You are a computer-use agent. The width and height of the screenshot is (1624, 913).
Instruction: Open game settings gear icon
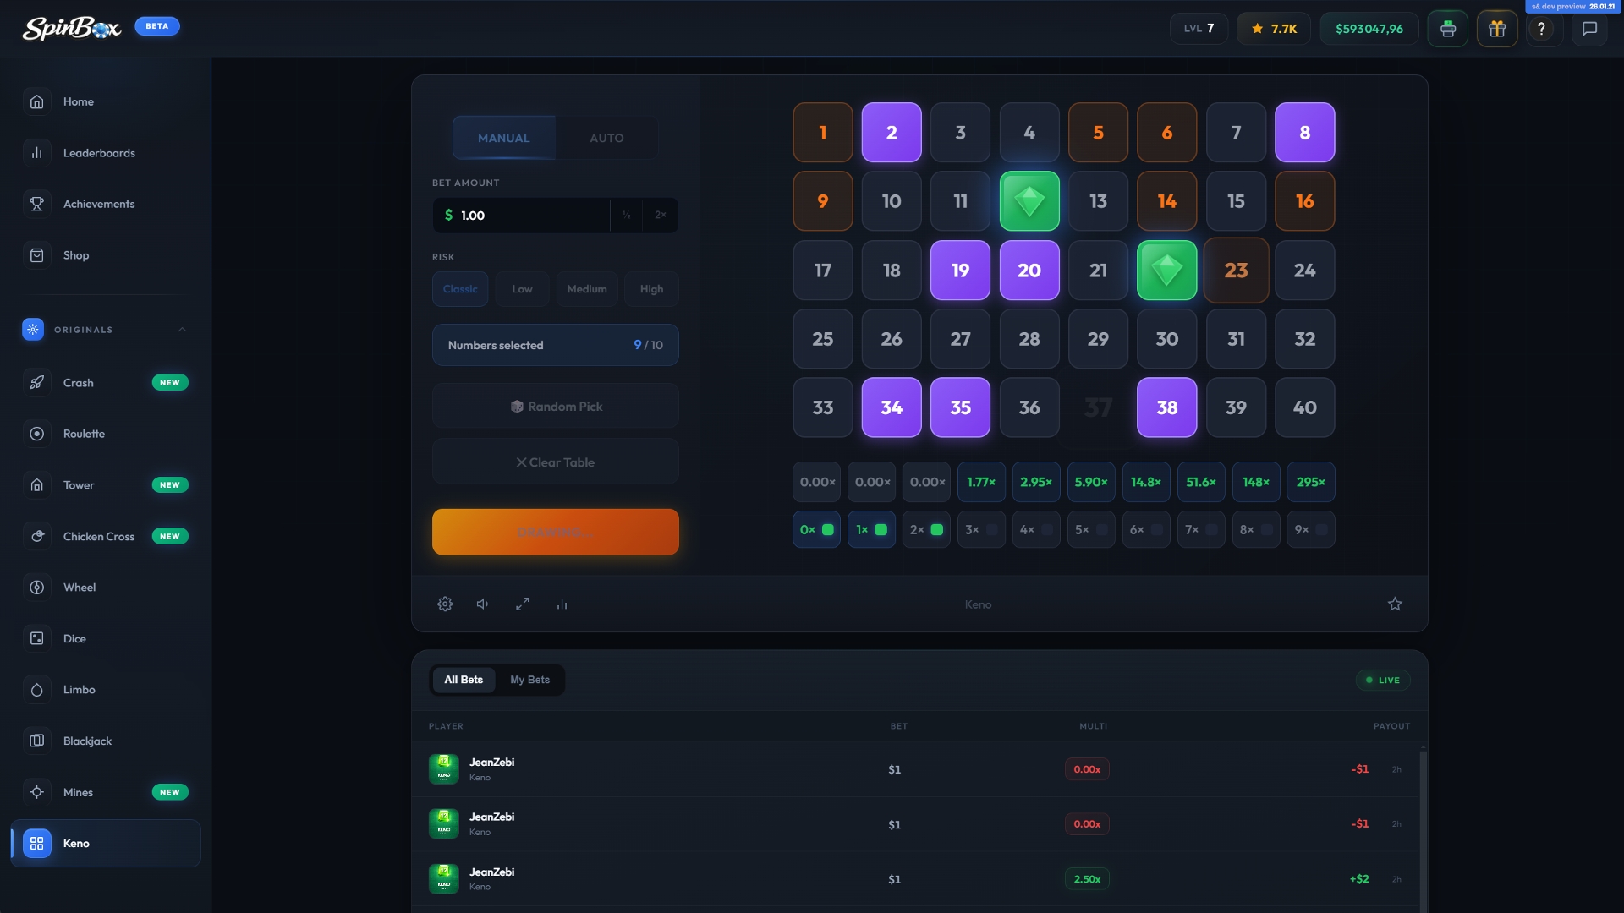pyautogui.click(x=445, y=604)
